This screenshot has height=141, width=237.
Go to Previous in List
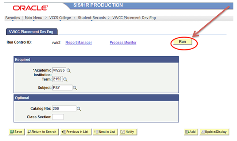(76, 132)
